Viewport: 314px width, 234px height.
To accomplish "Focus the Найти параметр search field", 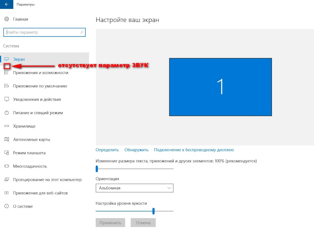I will click(x=44, y=32).
